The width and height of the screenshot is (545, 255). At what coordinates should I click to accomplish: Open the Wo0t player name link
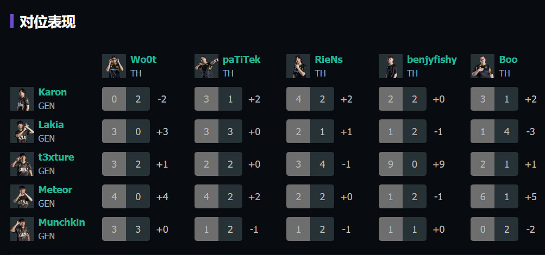click(x=143, y=60)
